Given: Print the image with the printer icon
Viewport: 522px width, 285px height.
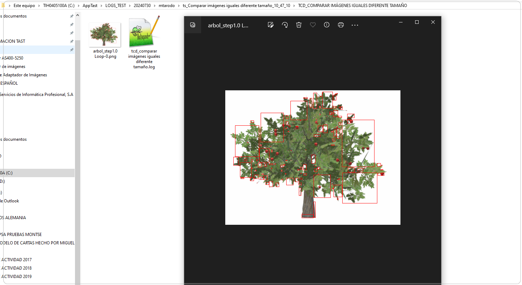Looking at the screenshot, I should point(341,25).
